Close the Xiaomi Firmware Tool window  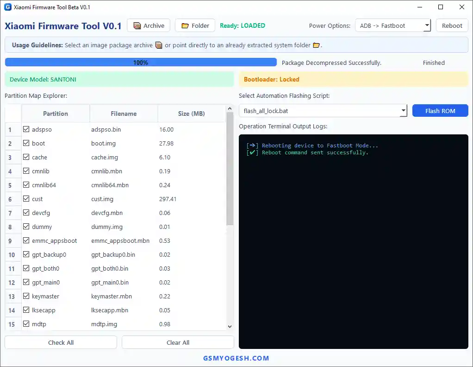point(461,7)
